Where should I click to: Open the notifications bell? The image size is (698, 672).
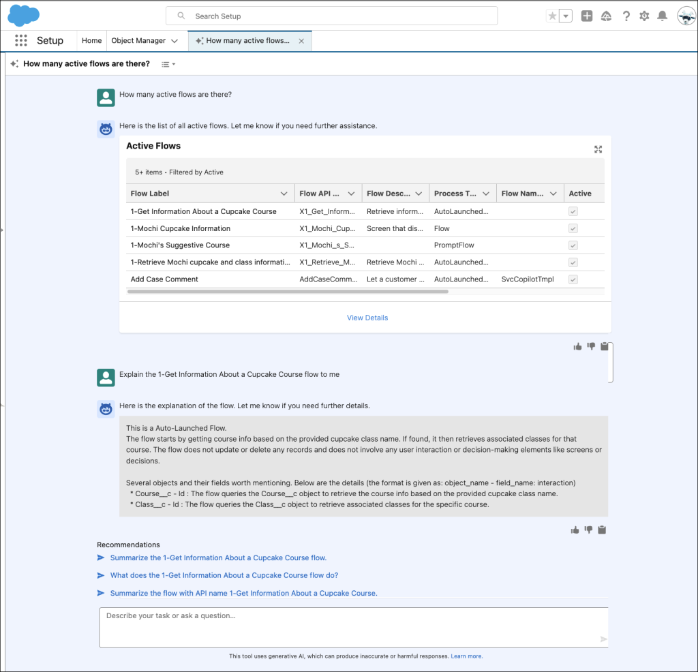click(x=663, y=16)
